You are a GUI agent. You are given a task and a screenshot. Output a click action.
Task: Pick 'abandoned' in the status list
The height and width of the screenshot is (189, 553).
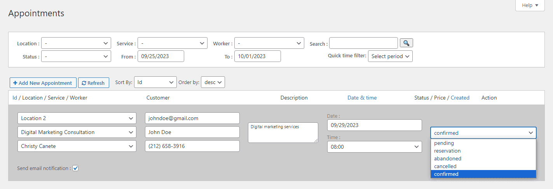tap(448, 159)
